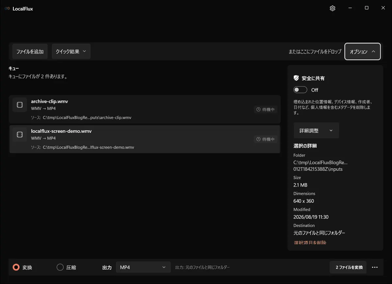This screenshot has width=392, height=284.
Task: Select the 圧縮 radio button
Action: pyautogui.click(x=60, y=267)
